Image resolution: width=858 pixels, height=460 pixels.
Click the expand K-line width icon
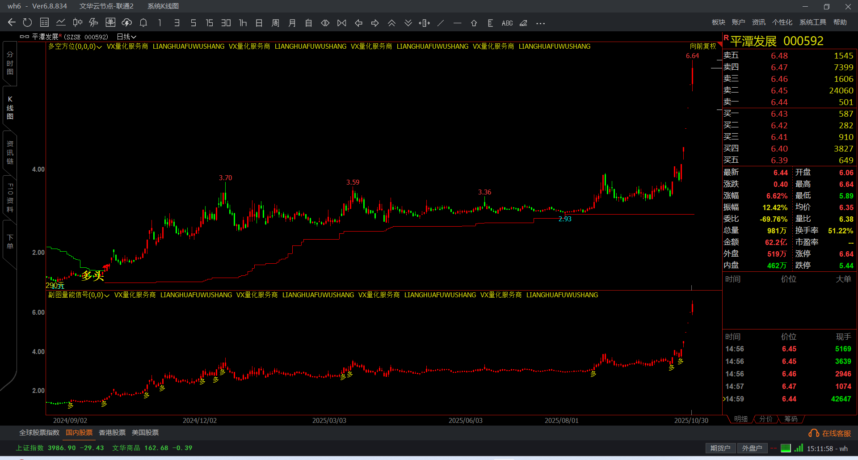pyautogui.click(x=325, y=23)
